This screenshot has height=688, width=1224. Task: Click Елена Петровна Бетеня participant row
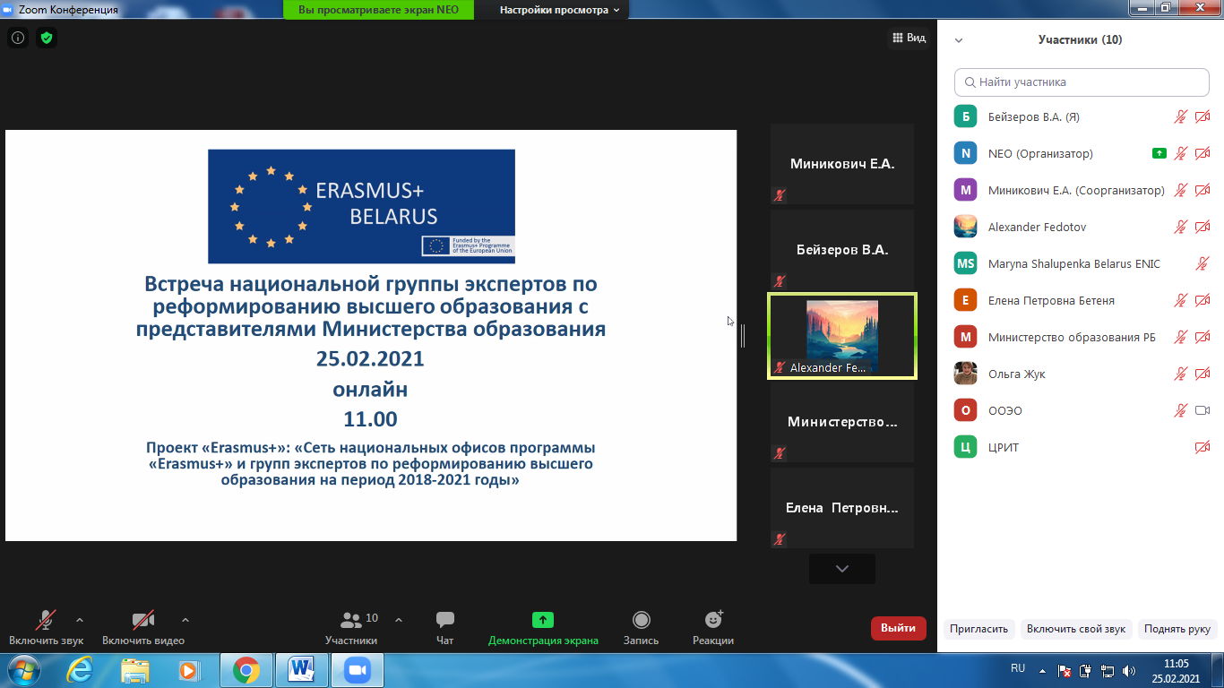1082,300
